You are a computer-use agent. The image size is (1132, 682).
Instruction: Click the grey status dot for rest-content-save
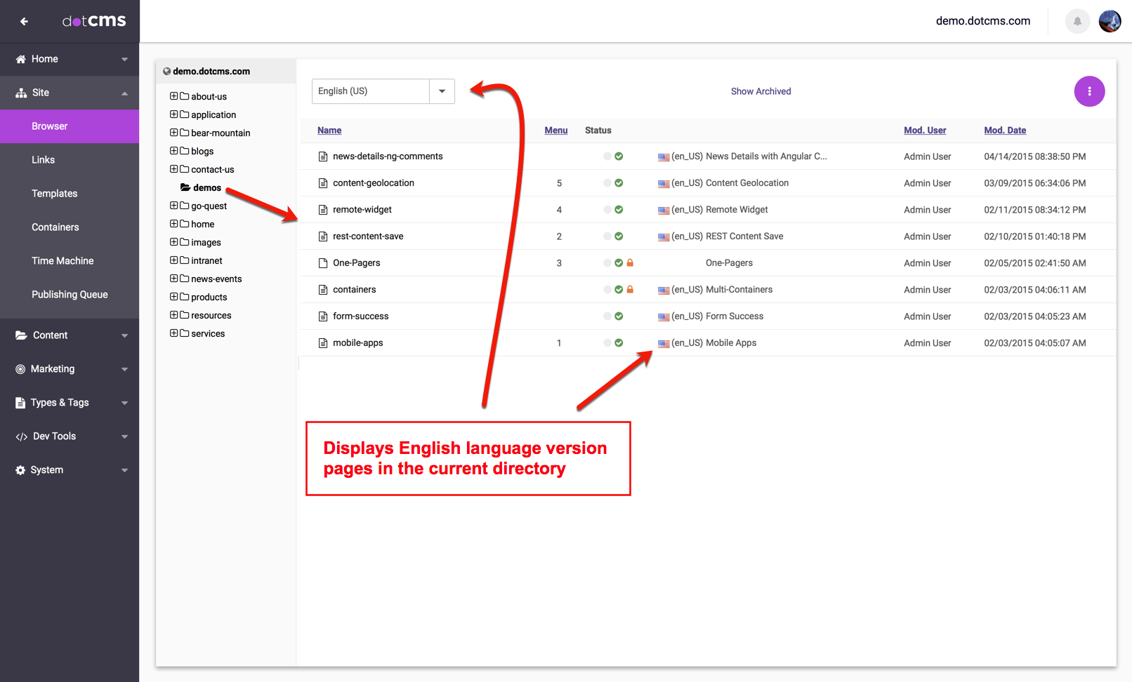pyautogui.click(x=607, y=236)
